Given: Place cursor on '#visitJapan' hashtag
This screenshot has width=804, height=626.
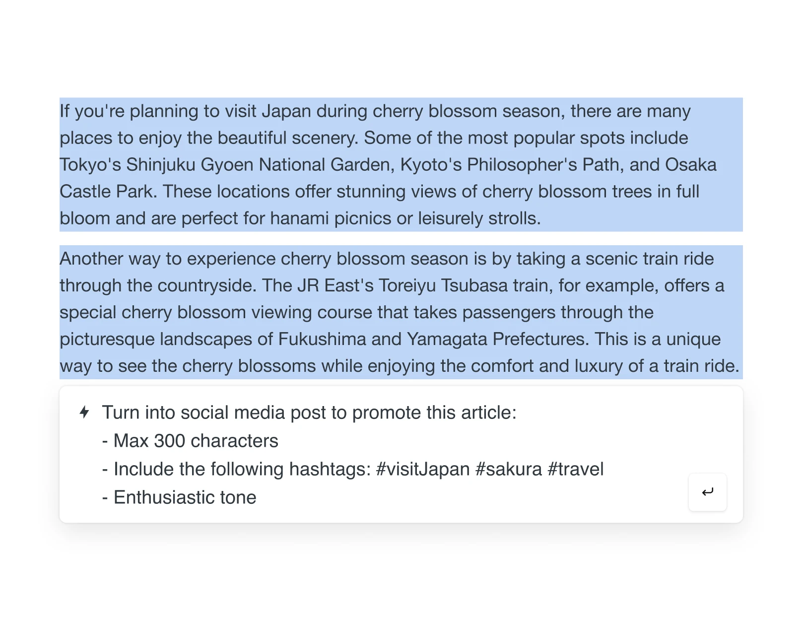Looking at the screenshot, I should 423,469.
